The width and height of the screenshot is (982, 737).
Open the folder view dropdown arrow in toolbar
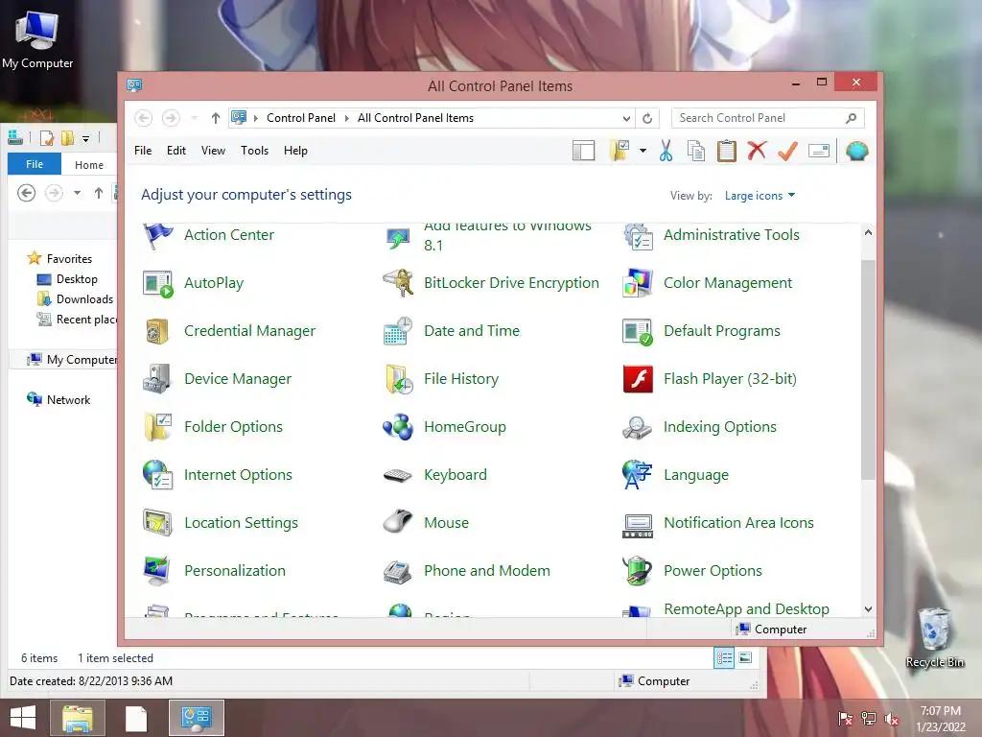(643, 151)
